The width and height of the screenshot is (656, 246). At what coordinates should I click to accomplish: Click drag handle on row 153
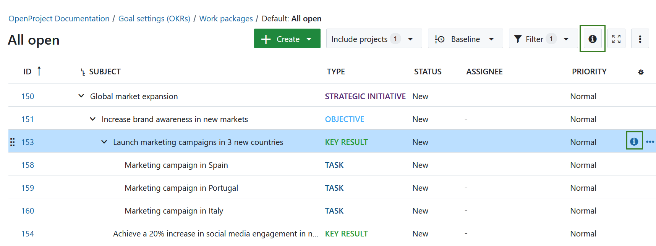13,142
